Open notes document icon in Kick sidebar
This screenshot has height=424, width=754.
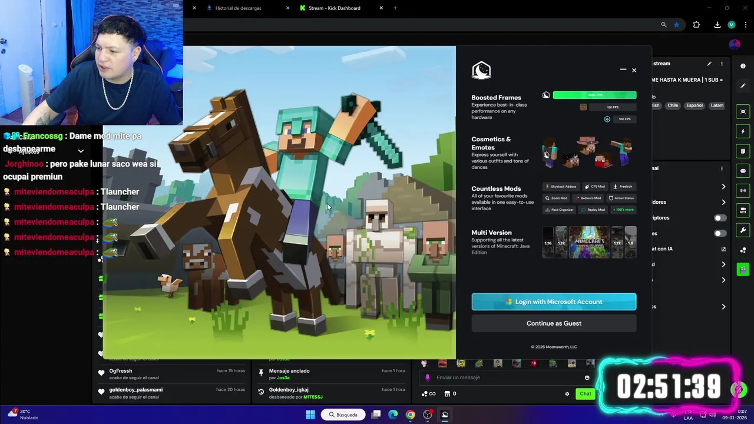(743, 151)
